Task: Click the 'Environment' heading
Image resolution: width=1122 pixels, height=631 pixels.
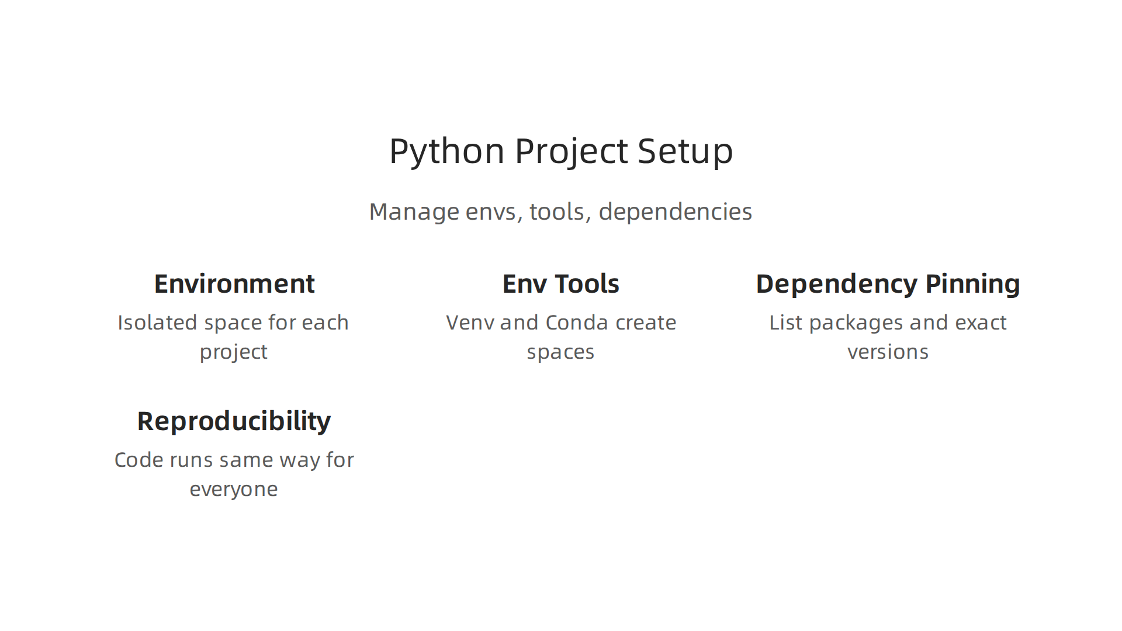Action: click(234, 284)
